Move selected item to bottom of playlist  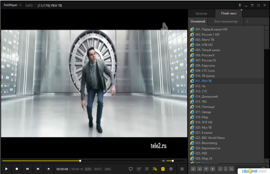click(213, 169)
